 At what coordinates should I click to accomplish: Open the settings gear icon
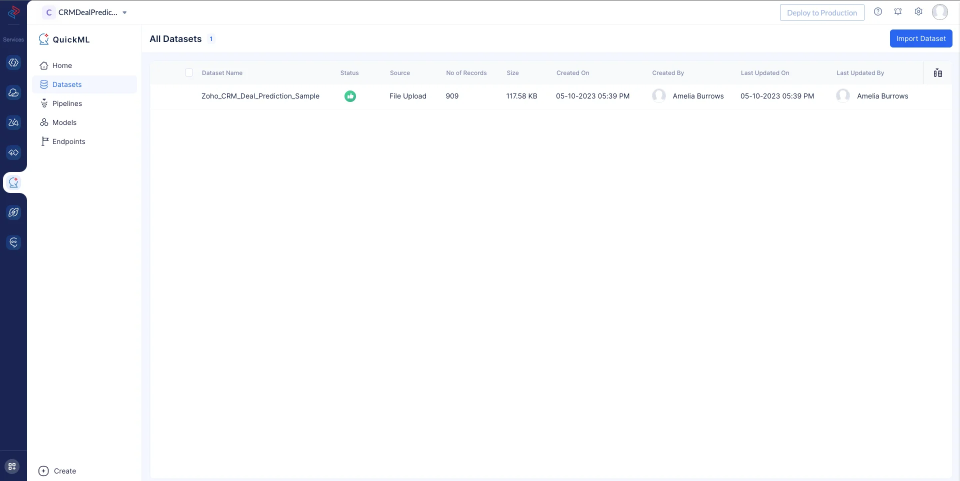[918, 12]
